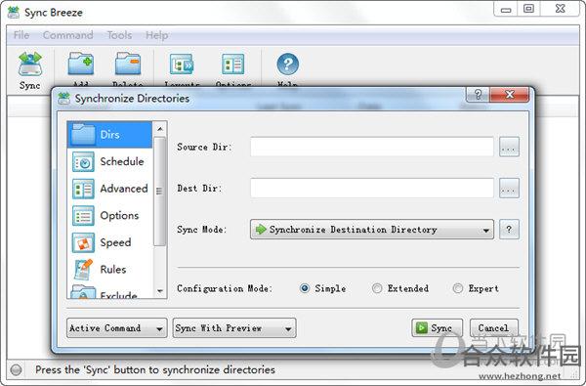Open the File menu
586x386 pixels.
click(x=21, y=35)
